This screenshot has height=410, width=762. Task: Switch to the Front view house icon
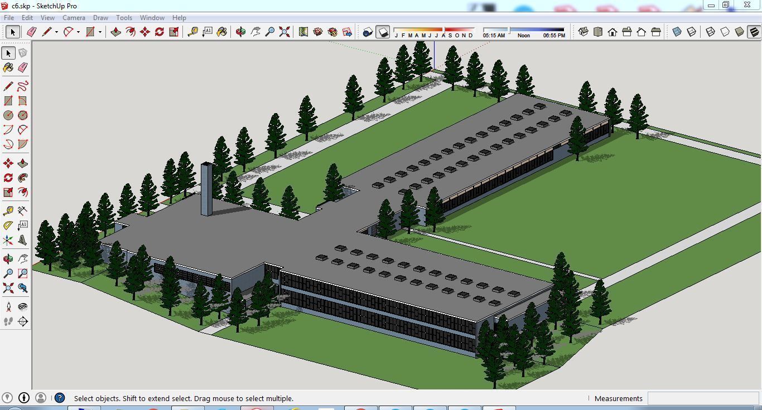[x=613, y=32]
